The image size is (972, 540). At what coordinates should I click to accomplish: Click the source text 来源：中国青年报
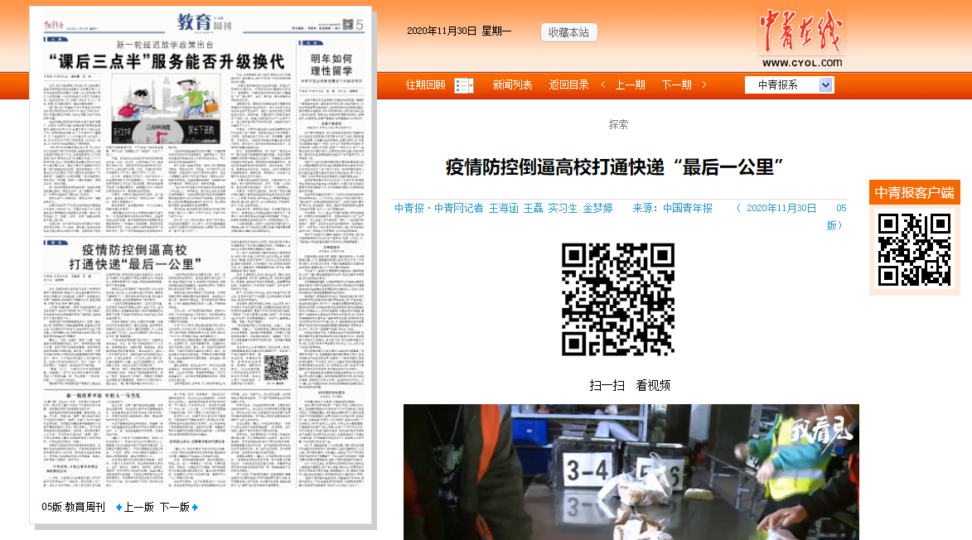[x=672, y=208]
